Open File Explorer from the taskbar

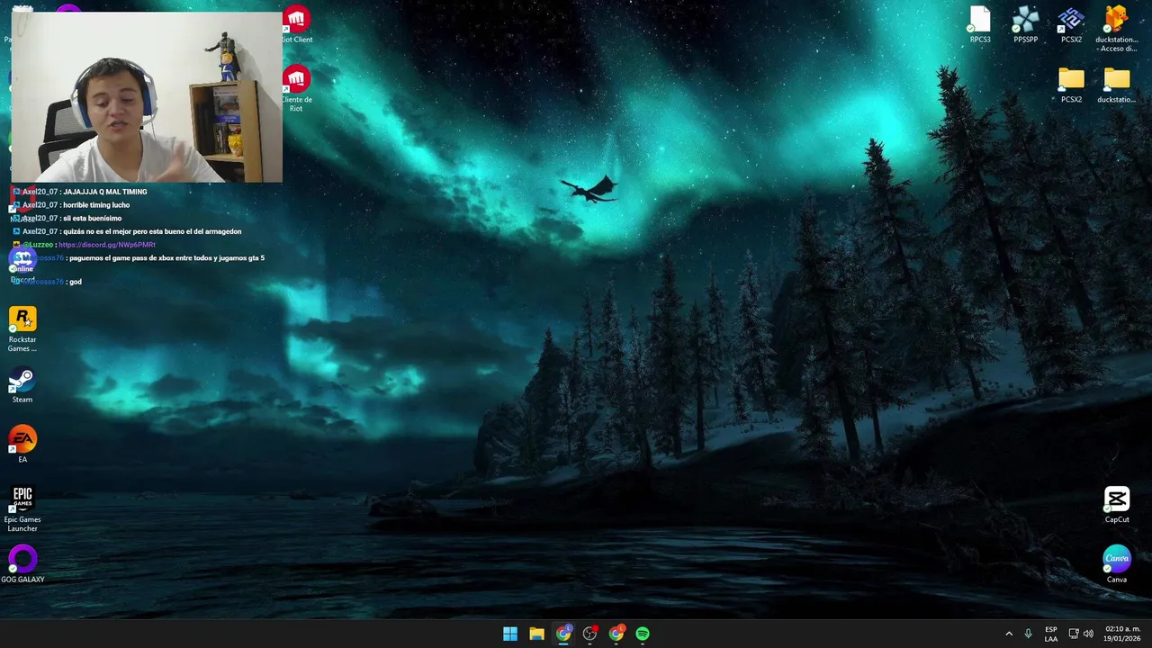tap(536, 634)
